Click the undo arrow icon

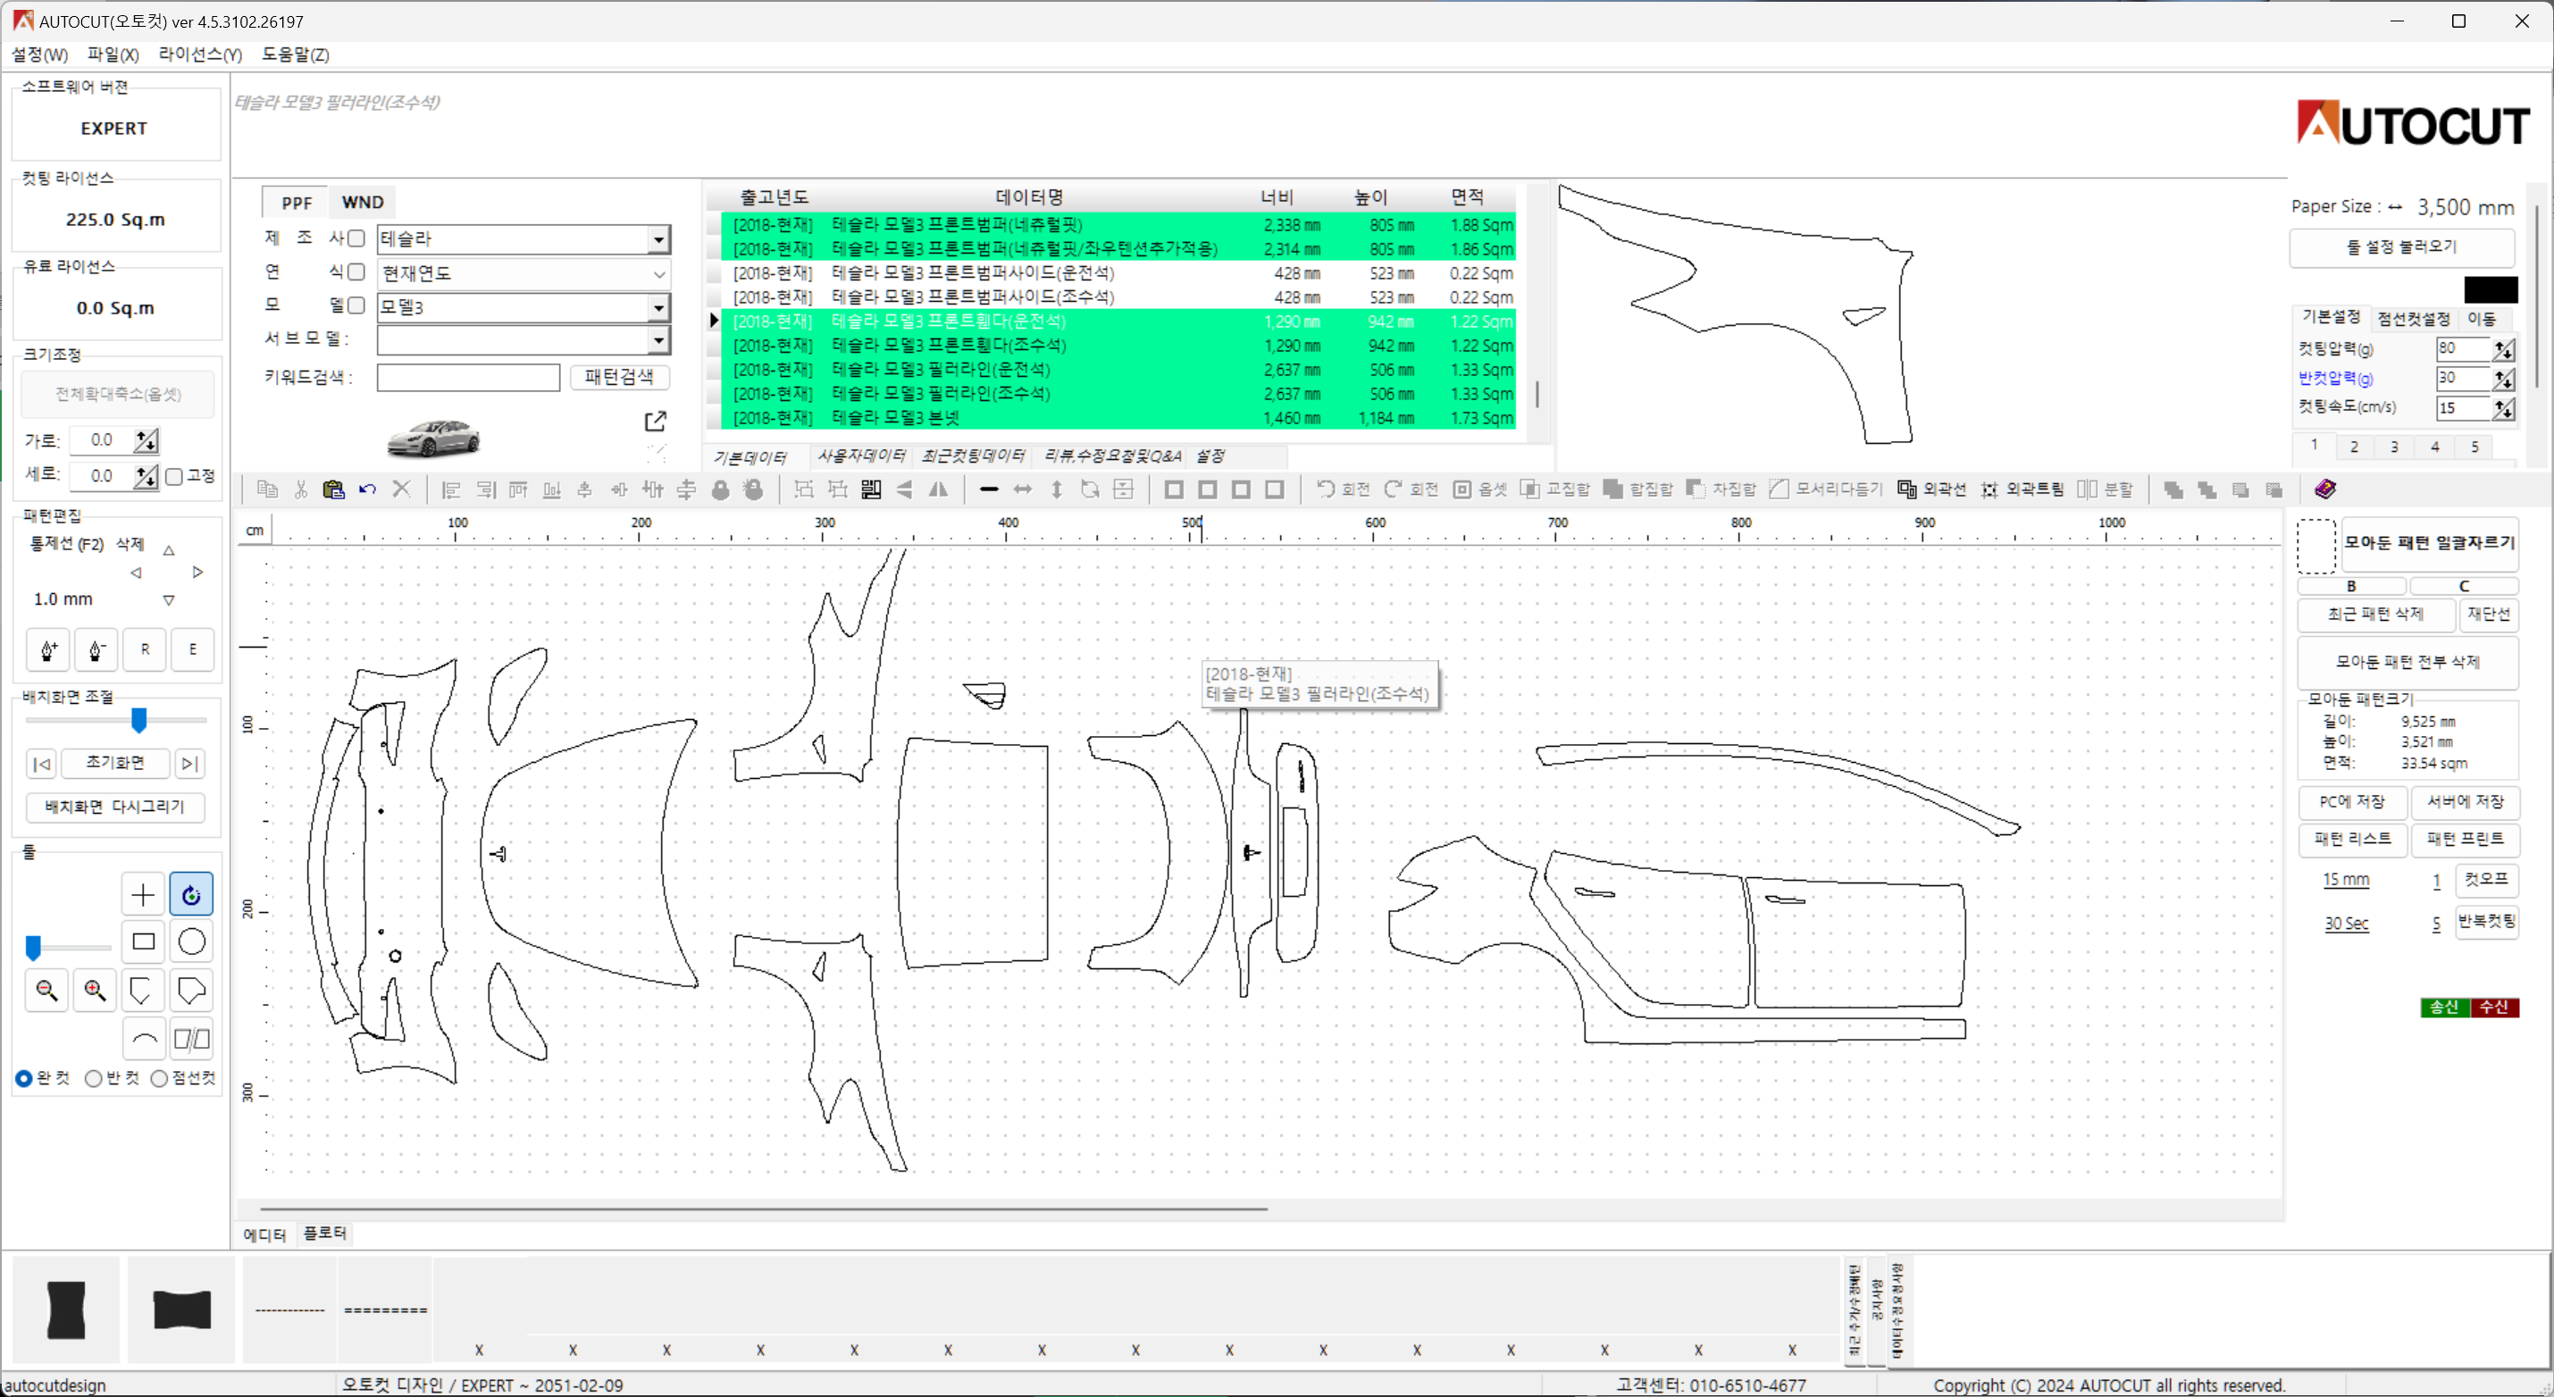tap(368, 489)
